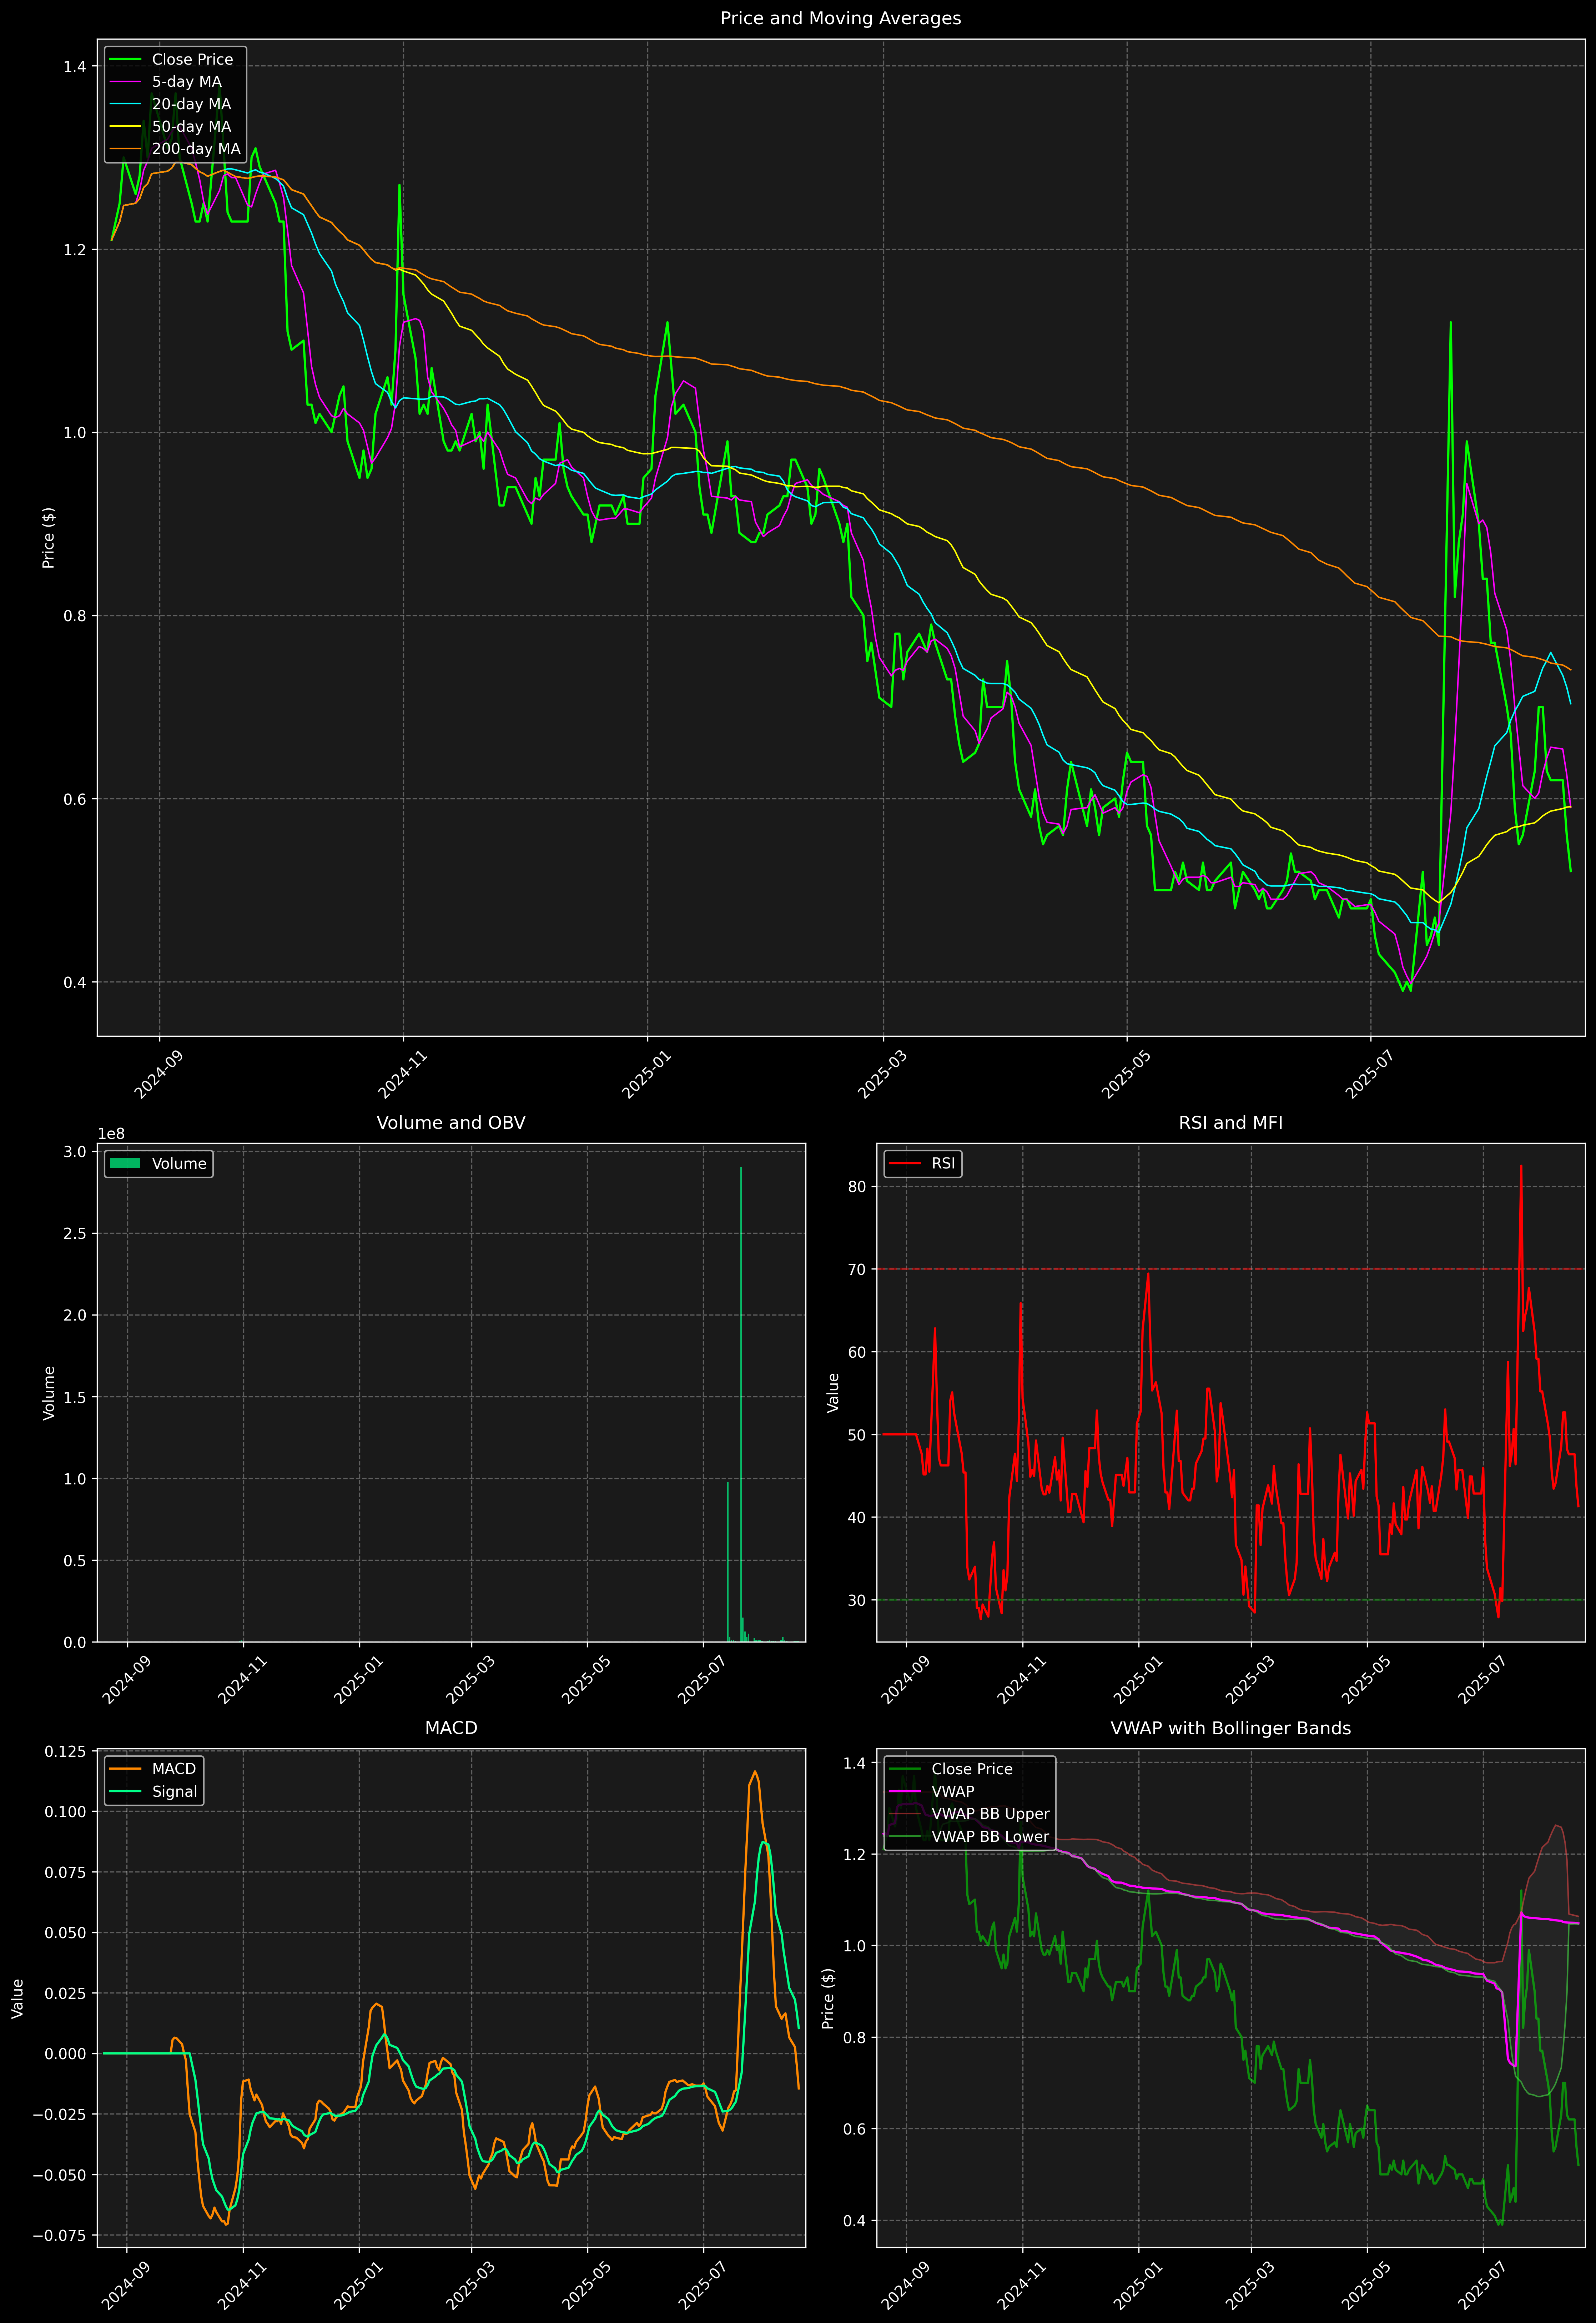Click the Price and Moving Averages title
This screenshot has width=1596, height=2323.
[840, 18]
